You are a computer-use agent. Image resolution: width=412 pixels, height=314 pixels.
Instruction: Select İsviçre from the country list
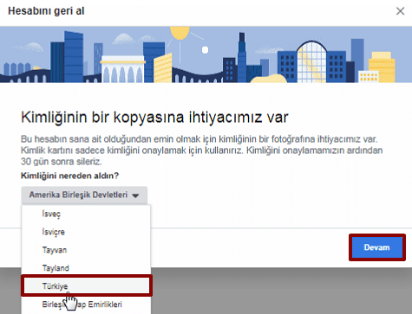coord(86,232)
